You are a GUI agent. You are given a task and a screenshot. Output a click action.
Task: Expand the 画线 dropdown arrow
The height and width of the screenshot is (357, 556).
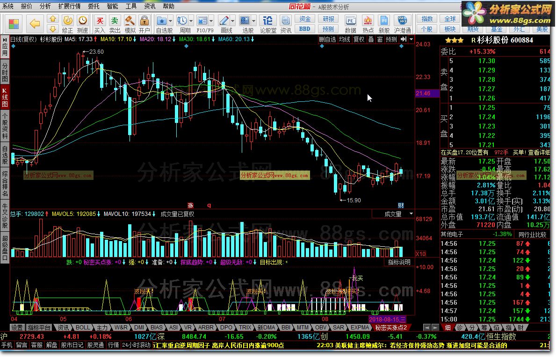[x=232, y=21]
